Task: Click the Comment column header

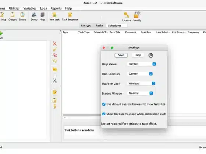Action: coord(131,32)
